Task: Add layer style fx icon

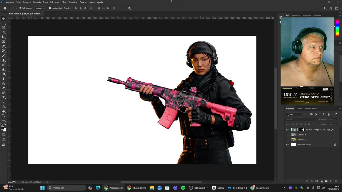Action: tap(312, 181)
